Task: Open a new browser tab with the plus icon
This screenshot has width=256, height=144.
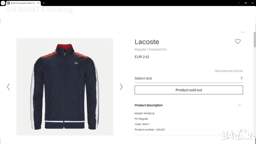Action: pyautogui.click(x=44, y=3)
